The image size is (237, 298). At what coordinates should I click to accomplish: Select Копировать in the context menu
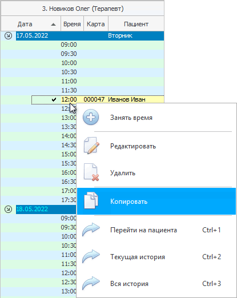[x=156, y=202]
